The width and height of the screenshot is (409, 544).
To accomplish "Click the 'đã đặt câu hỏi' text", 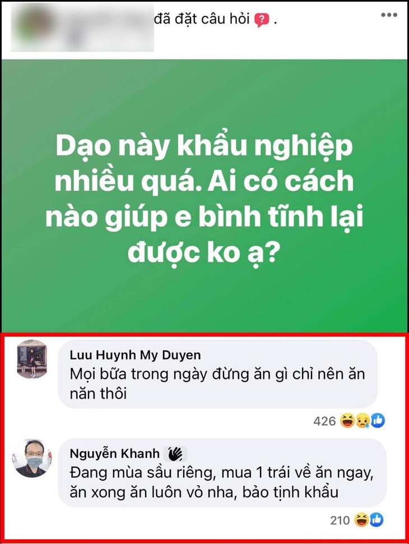I will tap(202, 19).
